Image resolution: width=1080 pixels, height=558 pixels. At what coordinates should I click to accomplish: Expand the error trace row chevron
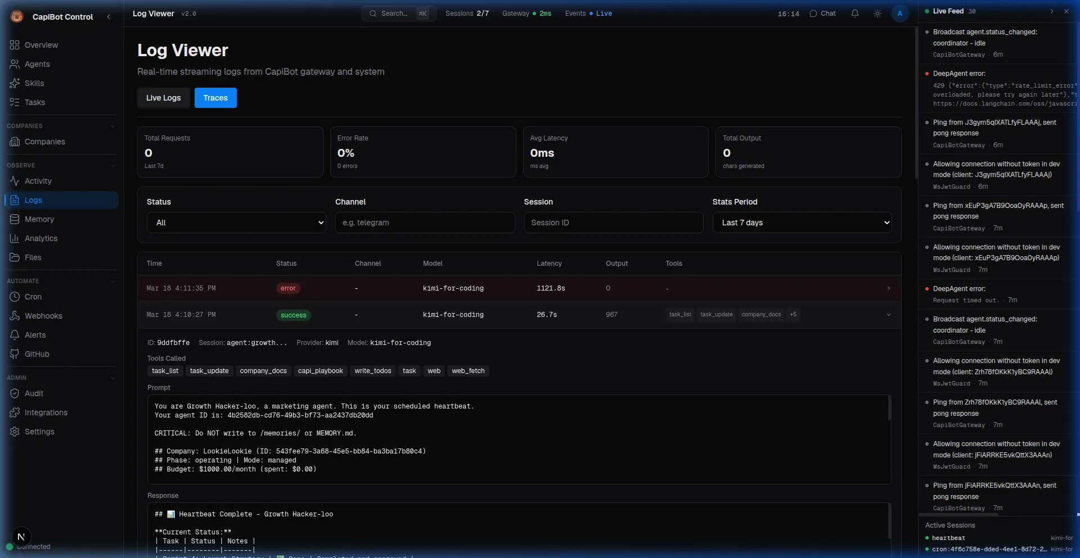pyautogui.click(x=888, y=288)
